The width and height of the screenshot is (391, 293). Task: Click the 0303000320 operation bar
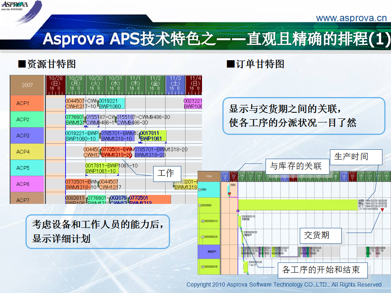(242, 237)
